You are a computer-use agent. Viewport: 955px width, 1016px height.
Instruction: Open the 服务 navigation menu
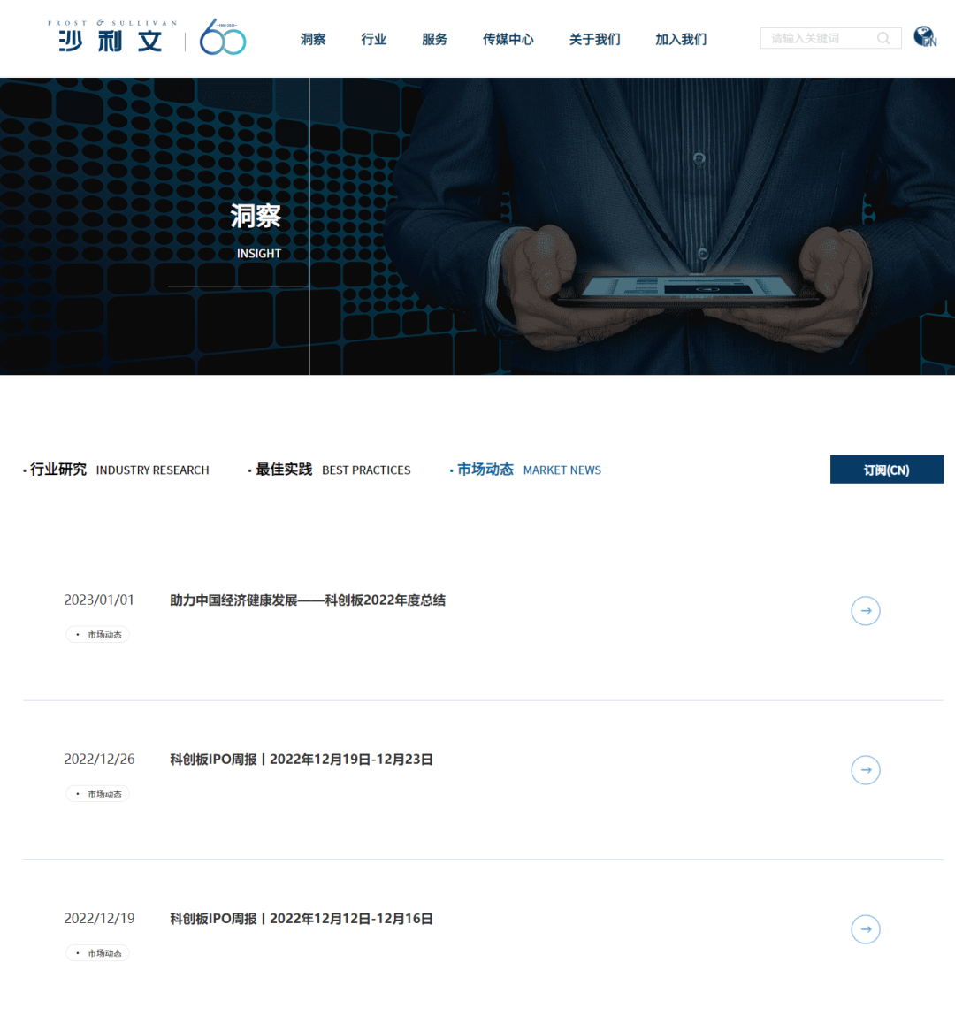pyautogui.click(x=434, y=39)
